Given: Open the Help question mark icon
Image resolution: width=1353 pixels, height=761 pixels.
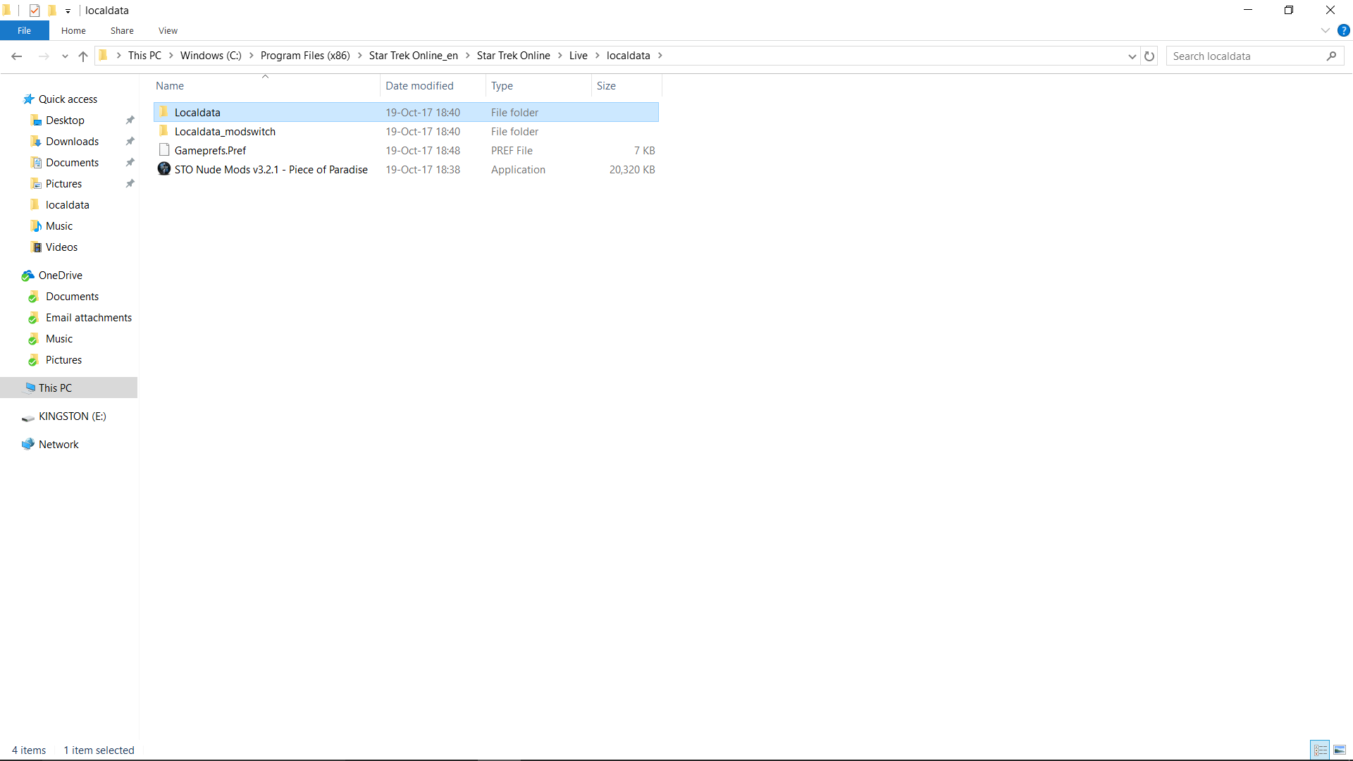Looking at the screenshot, I should (1344, 30).
